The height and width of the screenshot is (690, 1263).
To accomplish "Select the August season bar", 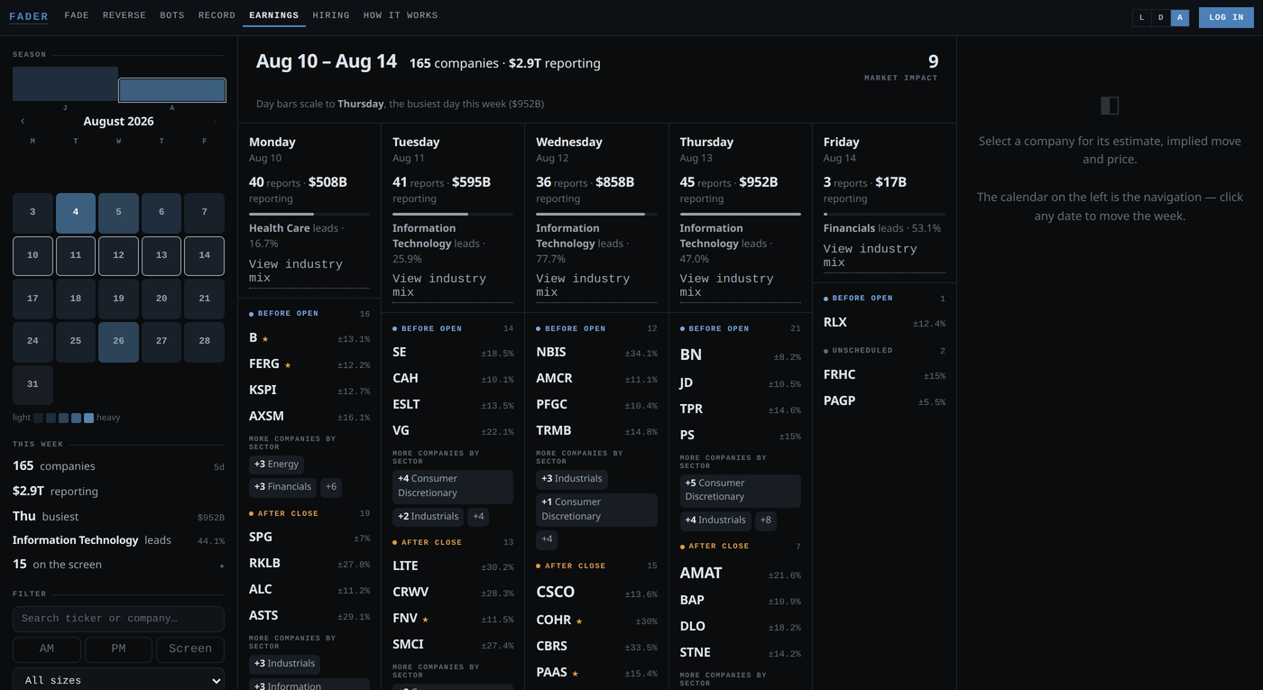I will coord(172,90).
